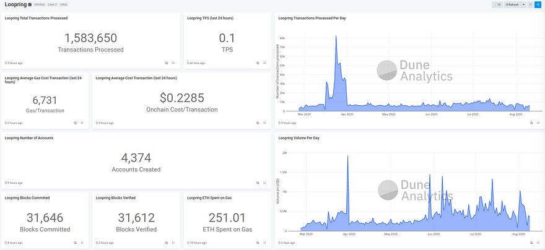Open query for Transactions Processed Per Day chart
The height and width of the screenshot is (250, 545).
click(531, 123)
